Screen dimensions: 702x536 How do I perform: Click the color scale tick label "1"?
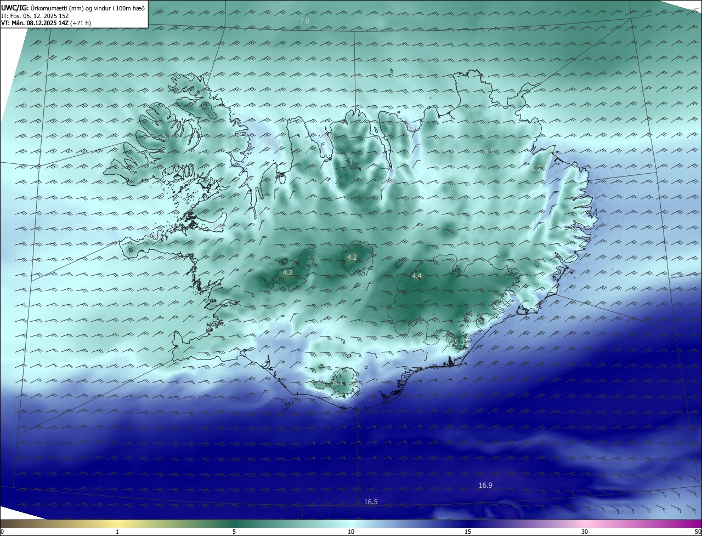click(x=117, y=532)
